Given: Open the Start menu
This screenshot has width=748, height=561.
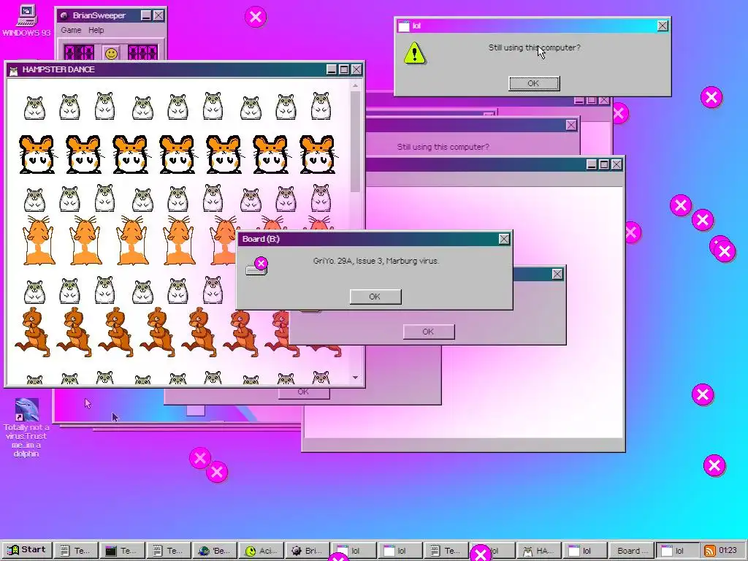Looking at the screenshot, I should [x=27, y=550].
